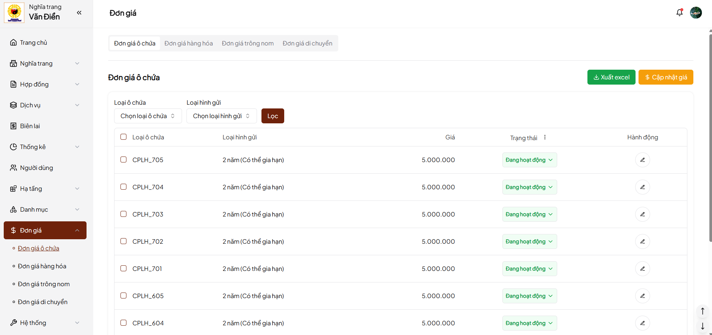This screenshot has height=335, width=712.
Task: Switch to the 'Đơn giá di chuyển' tab
Action: point(307,44)
